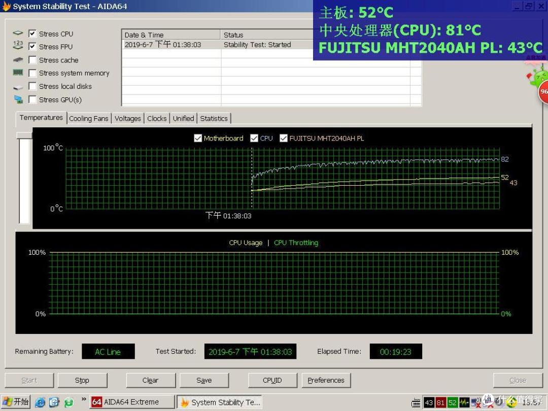The image size is (548, 411).
Task: Open the Unified tab
Action: [x=184, y=118]
